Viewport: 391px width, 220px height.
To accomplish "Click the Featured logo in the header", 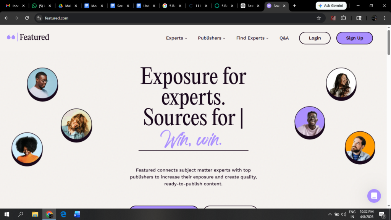I will (28, 37).
